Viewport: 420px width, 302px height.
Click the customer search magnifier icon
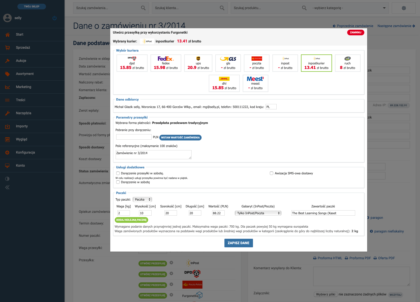222,8
